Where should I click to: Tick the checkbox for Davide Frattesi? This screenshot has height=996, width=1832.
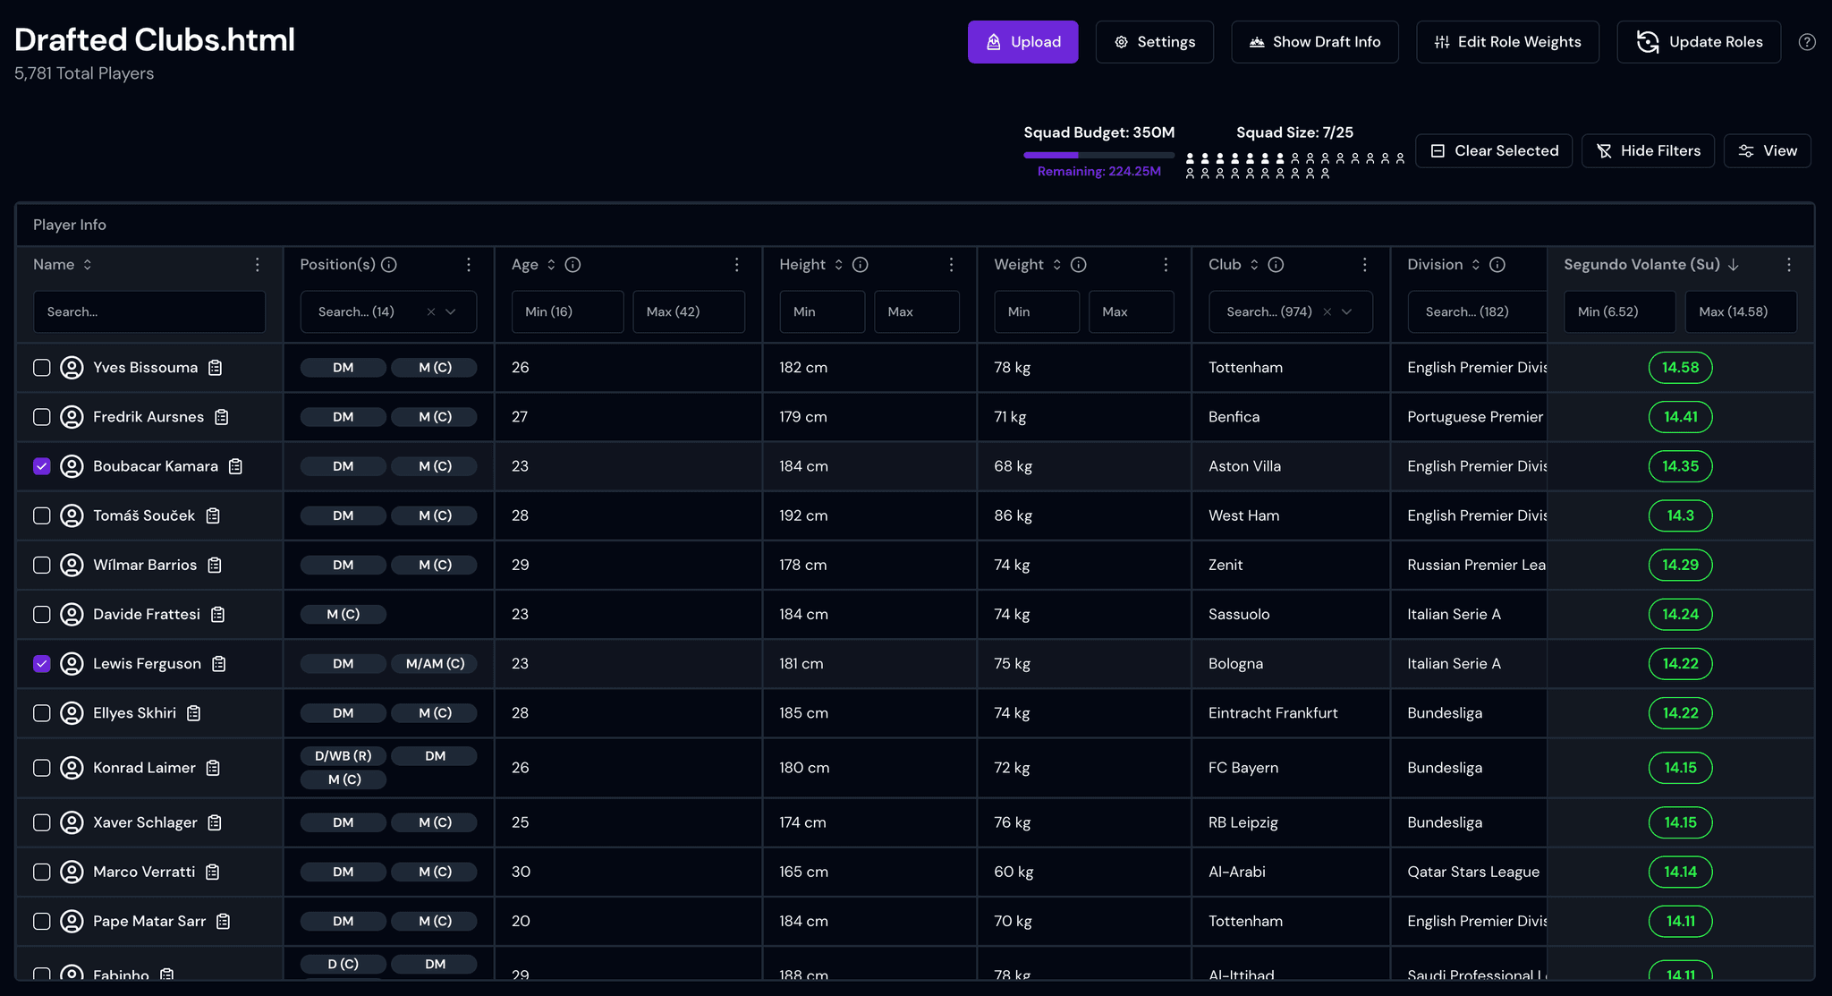(42, 615)
